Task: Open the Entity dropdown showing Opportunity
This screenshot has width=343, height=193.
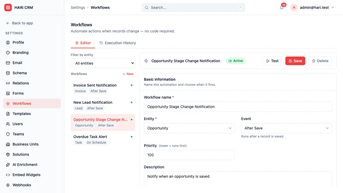Action: (189, 128)
